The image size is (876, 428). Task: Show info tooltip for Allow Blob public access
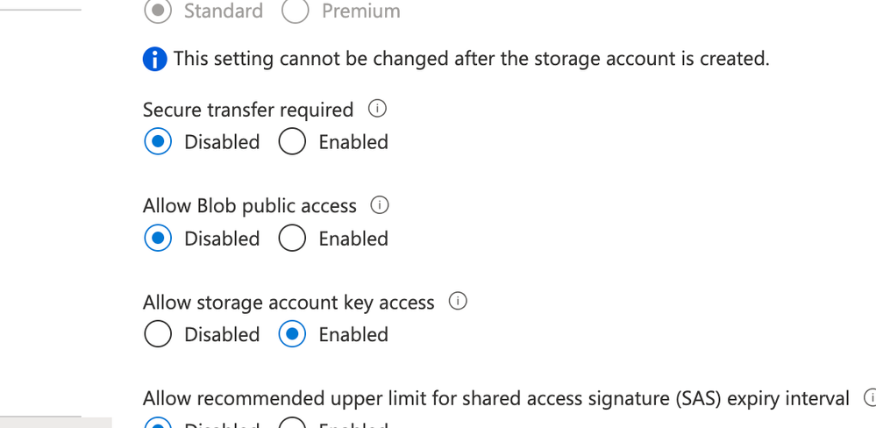point(380,205)
